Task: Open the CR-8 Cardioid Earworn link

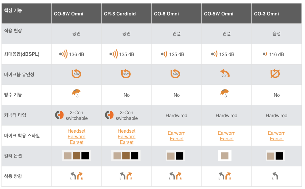Action: [x=126, y=137]
